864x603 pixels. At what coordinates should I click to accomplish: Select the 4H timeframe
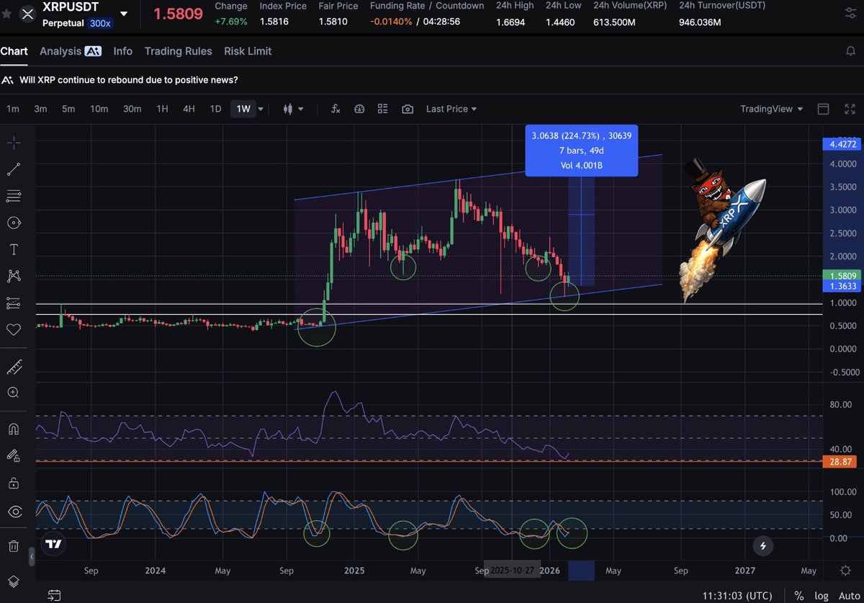(x=189, y=109)
